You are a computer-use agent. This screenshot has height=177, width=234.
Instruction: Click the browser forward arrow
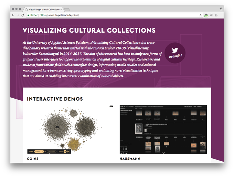[18, 15]
